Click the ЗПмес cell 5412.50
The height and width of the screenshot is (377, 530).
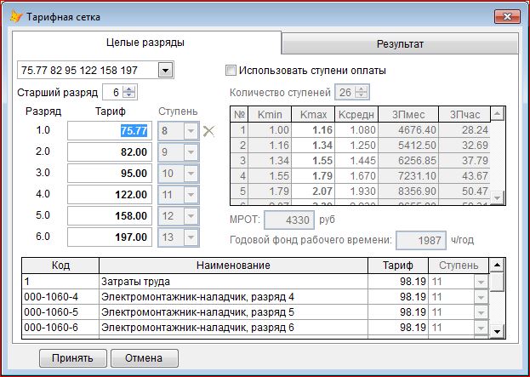(408, 146)
